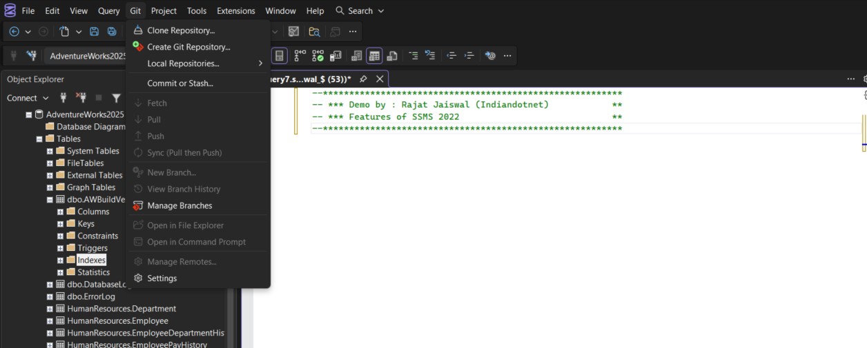Open the Connect dropdown in Object Explorer
Screen dimensions: 867x348
coord(28,98)
